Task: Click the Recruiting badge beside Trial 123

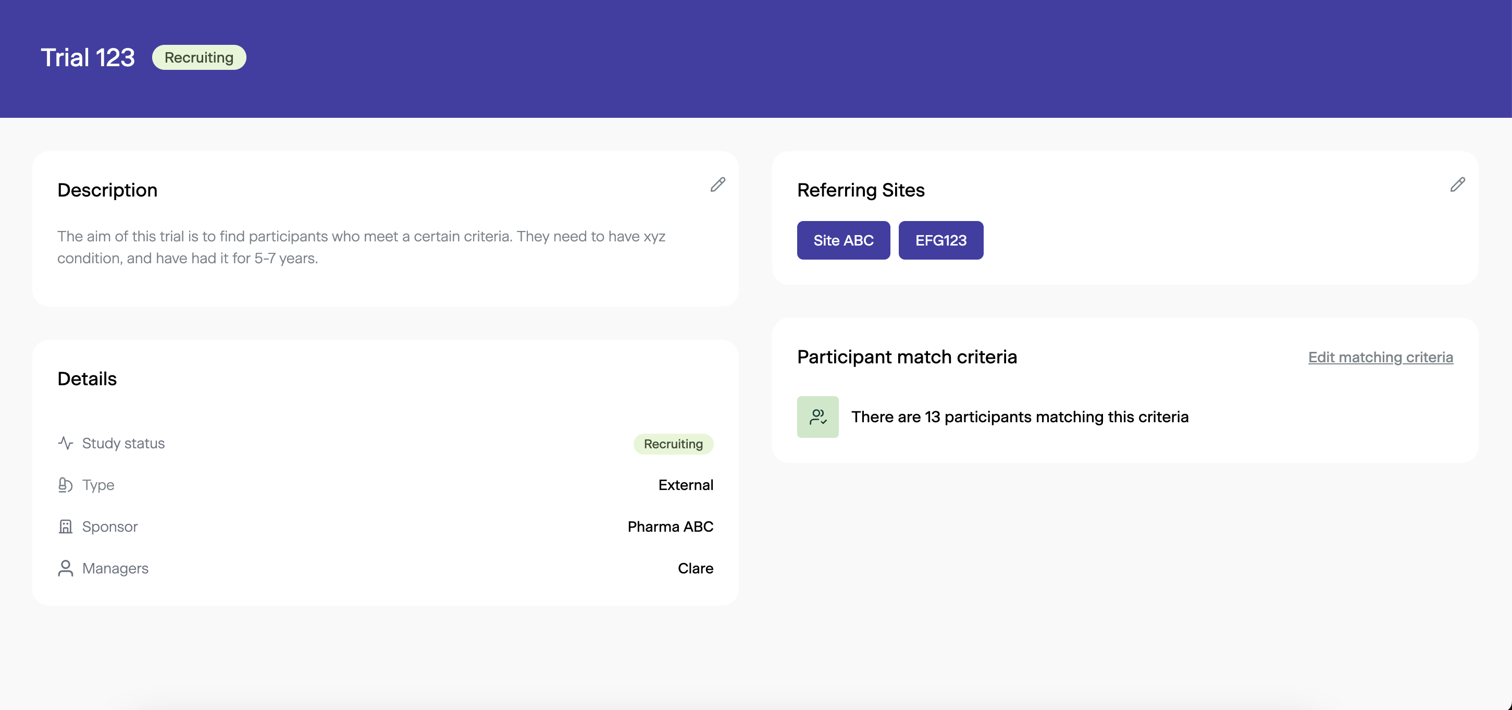Action: (199, 57)
